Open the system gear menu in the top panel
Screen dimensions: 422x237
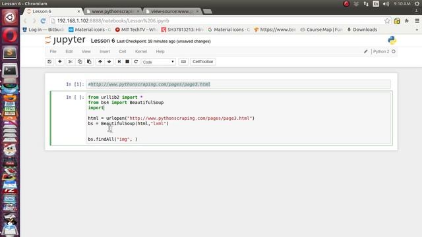(417, 4)
